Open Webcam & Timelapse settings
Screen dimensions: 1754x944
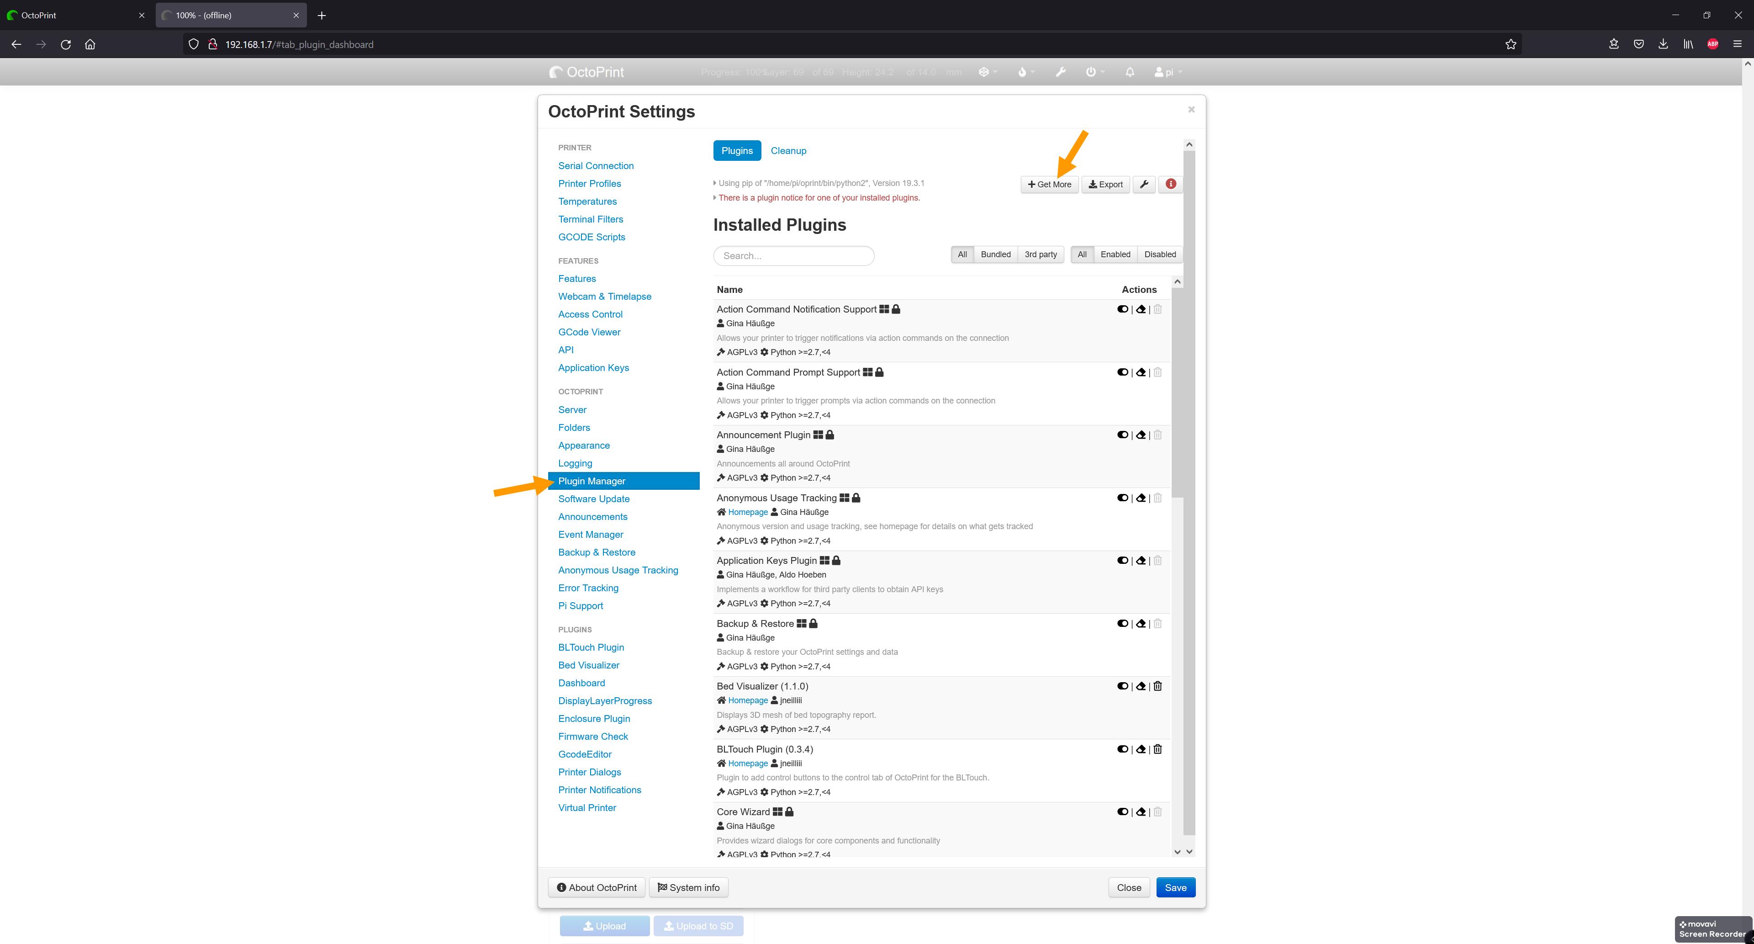click(x=605, y=296)
